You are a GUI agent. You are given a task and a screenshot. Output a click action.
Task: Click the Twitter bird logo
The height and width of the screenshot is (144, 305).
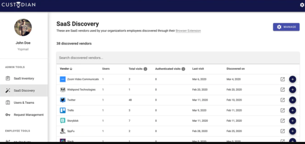click(63, 100)
